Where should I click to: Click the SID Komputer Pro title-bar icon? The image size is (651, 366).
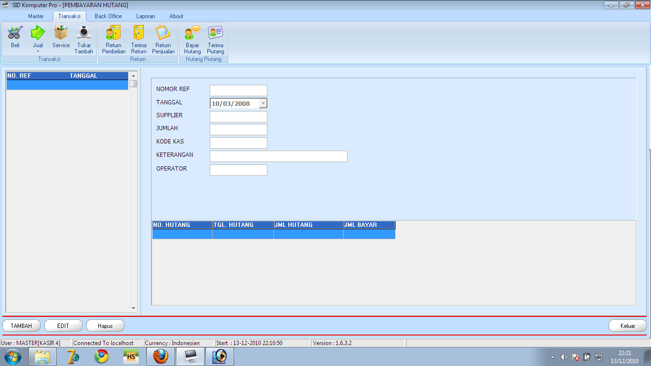6,5
